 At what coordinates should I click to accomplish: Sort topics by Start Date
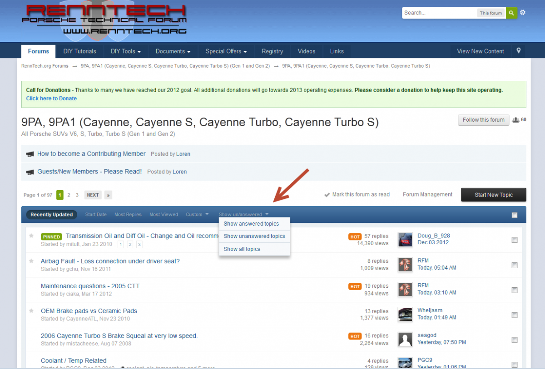click(x=96, y=215)
